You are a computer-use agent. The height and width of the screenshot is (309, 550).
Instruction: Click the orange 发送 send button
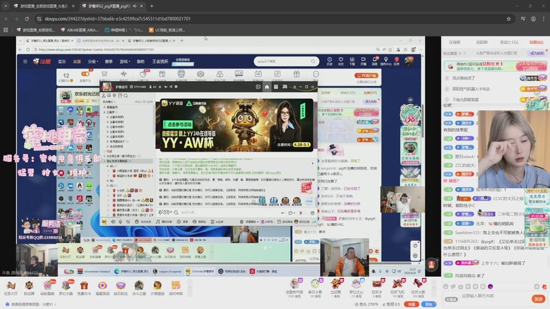pyautogui.click(x=538, y=299)
